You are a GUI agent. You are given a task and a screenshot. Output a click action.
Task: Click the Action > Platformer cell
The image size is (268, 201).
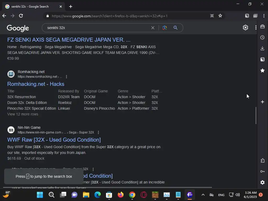coord(133,108)
